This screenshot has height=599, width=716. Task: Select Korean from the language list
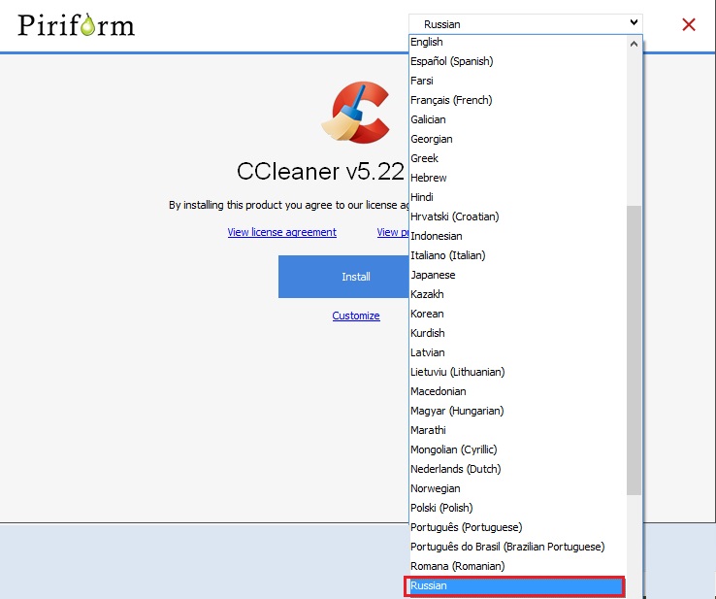(518, 314)
